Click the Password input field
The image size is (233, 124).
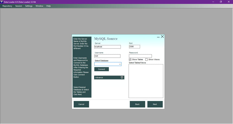pyautogui.click(x=140, y=56)
